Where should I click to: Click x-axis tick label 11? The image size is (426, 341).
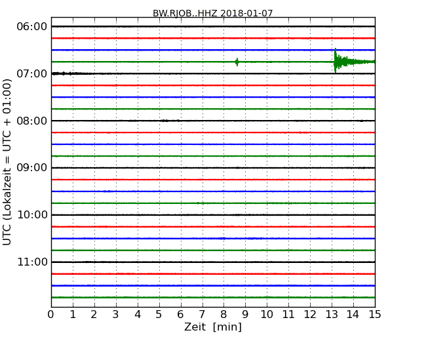288,314
